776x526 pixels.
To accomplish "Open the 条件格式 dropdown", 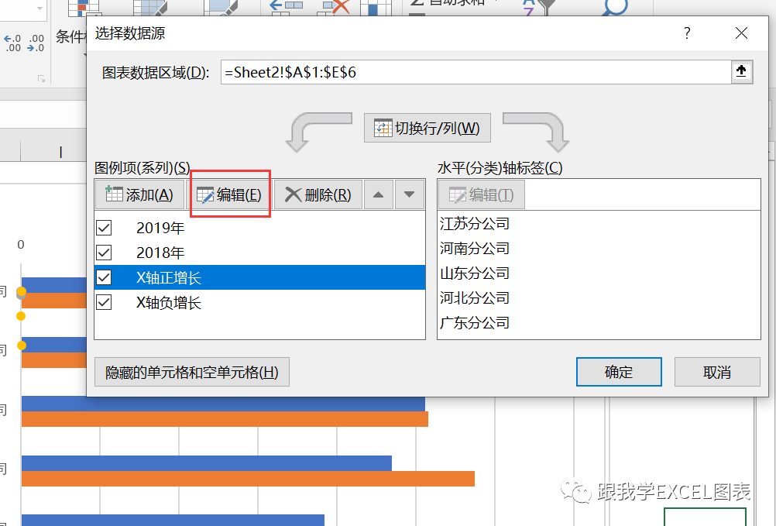I will (72, 37).
